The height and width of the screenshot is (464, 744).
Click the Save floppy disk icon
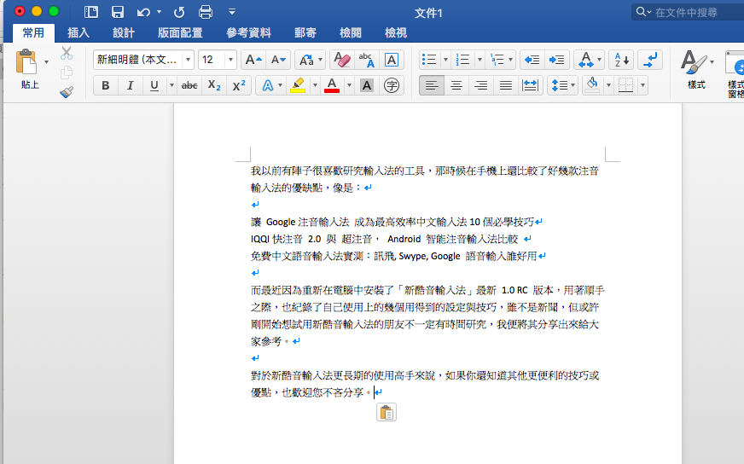(117, 12)
